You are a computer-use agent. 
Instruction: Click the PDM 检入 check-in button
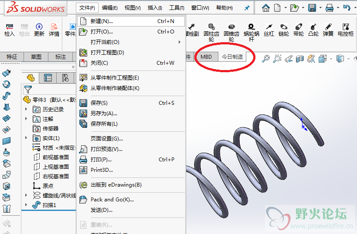coord(9,30)
